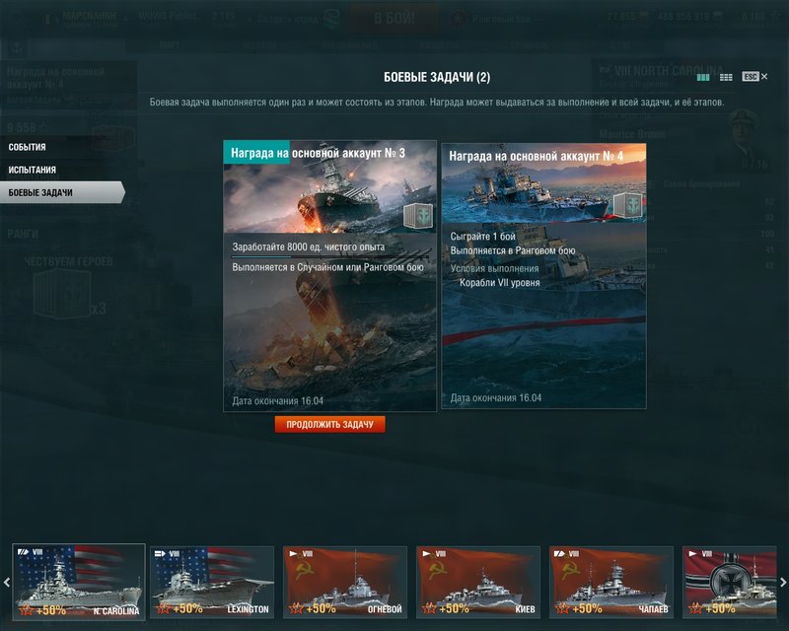Show more ships with the carousel right arrow
Viewport: 789px width, 631px height.
click(783, 582)
